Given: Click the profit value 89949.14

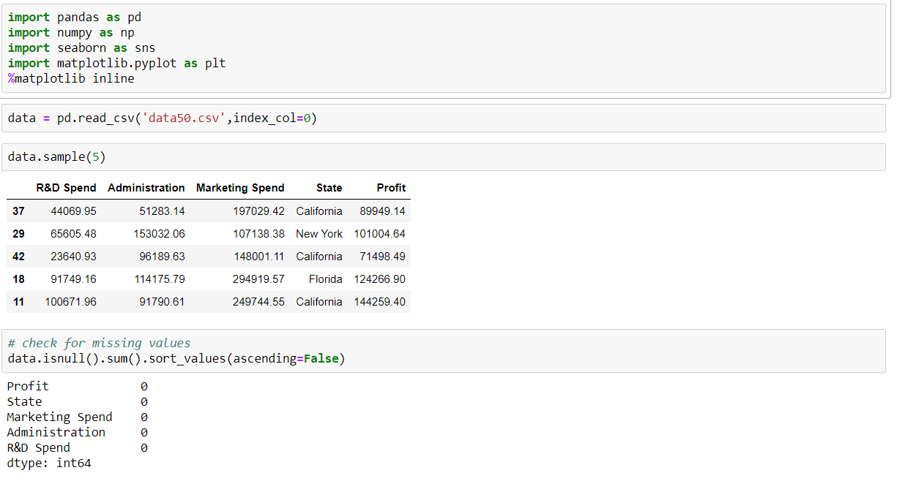Looking at the screenshot, I should (383, 211).
